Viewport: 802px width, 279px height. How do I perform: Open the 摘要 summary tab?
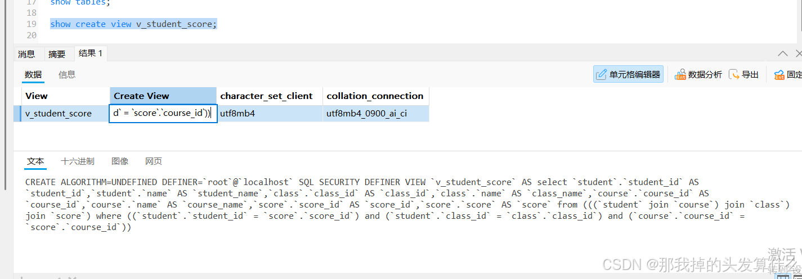[57, 54]
